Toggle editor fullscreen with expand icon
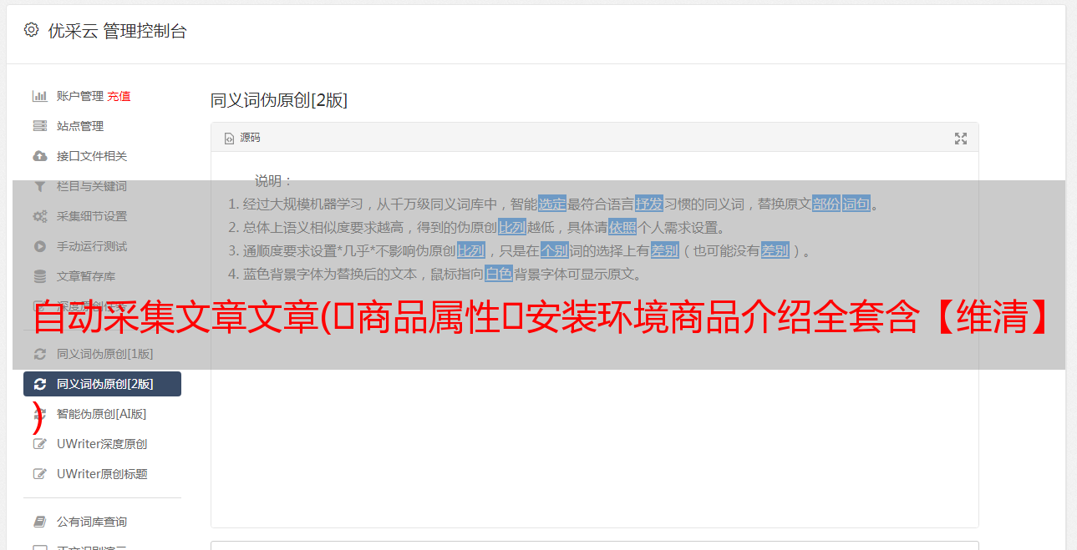Screen dimensions: 1077x550 [961, 139]
